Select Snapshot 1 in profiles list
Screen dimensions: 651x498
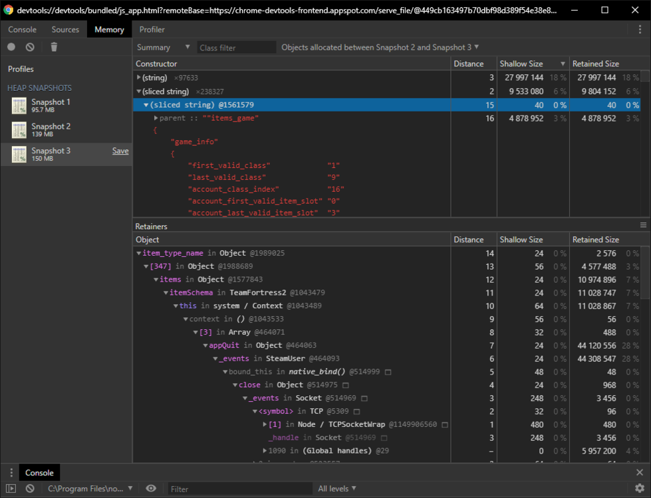(51, 106)
